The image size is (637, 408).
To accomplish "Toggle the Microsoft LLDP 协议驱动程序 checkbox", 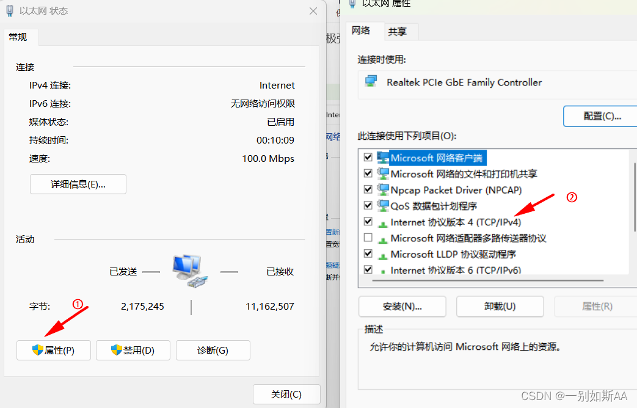I will point(368,253).
